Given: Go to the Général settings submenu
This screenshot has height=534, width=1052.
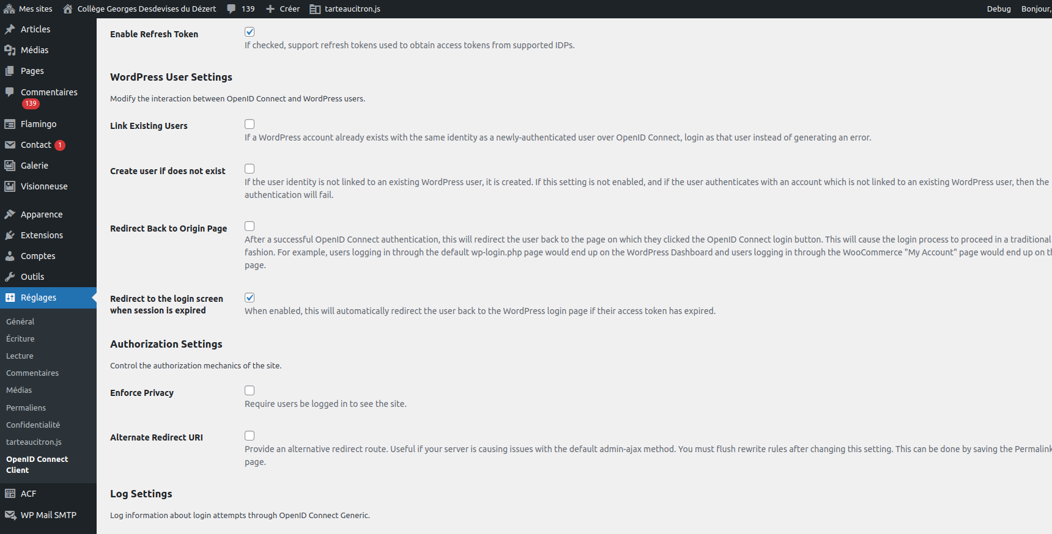Looking at the screenshot, I should 20,321.
